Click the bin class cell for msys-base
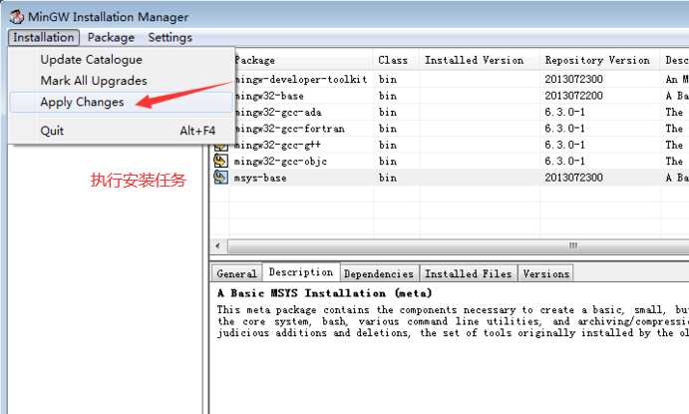 (388, 178)
